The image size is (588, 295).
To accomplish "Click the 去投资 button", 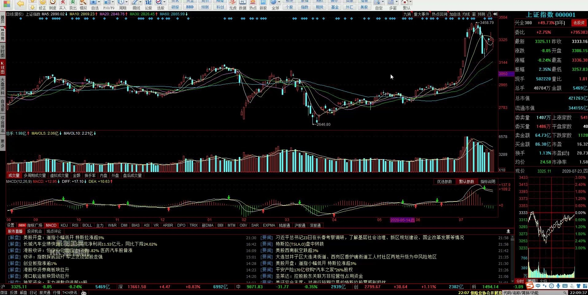I will [x=579, y=23].
